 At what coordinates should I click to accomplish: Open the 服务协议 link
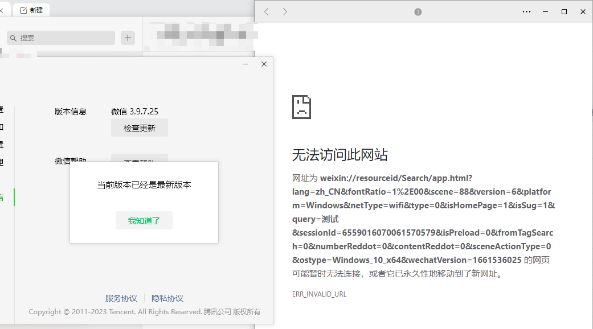pyautogui.click(x=121, y=298)
